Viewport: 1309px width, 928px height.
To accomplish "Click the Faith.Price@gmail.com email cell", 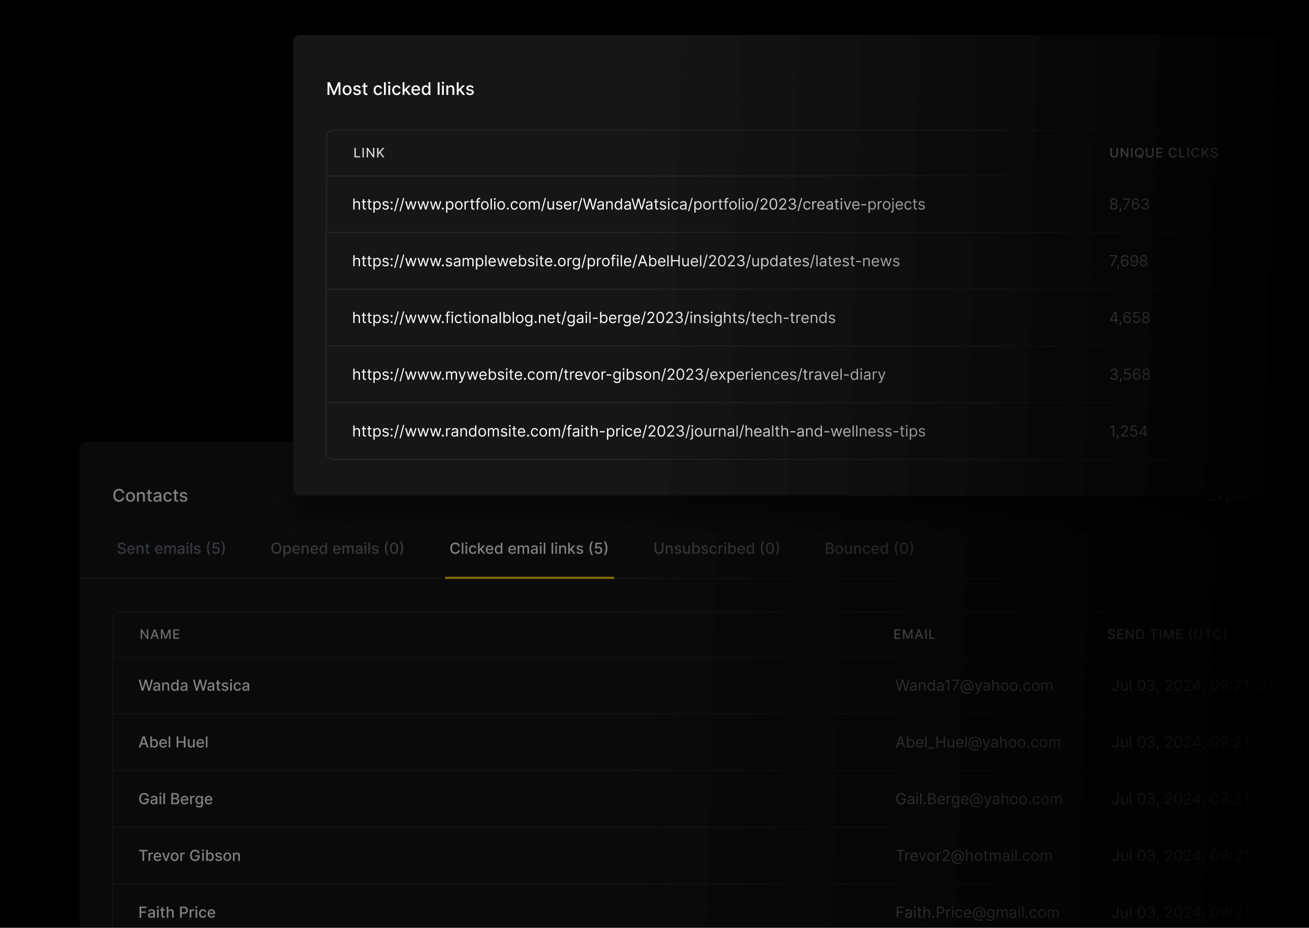I will [x=977, y=912].
